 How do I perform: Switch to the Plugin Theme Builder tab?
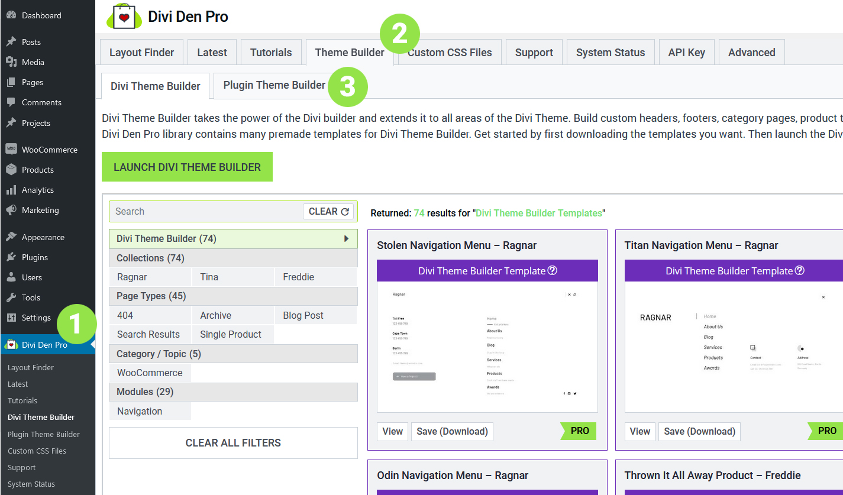(274, 85)
